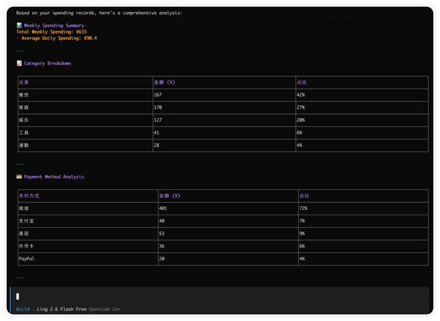The image size is (440, 321).
Task: Switch the Build agent mode label
Action: coord(23,309)
